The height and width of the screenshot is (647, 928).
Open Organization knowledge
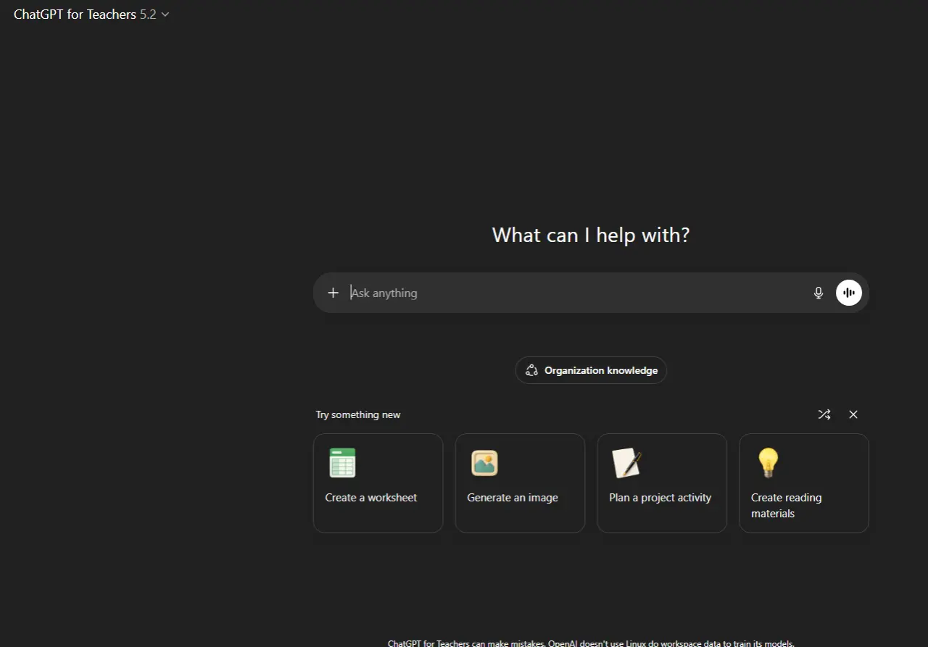[x=591, y=370]
